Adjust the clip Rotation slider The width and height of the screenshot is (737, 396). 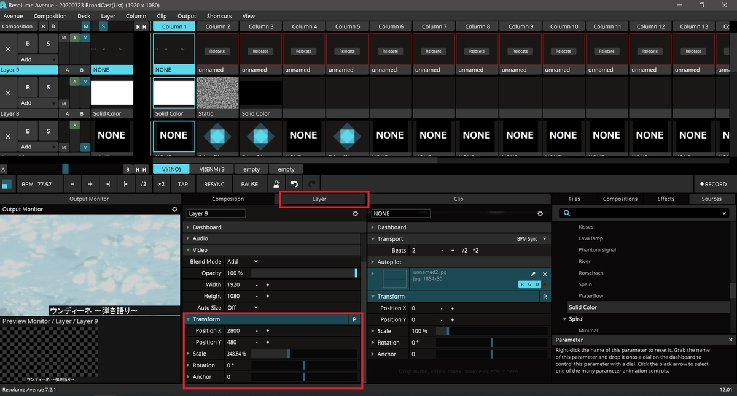point(491,343)
